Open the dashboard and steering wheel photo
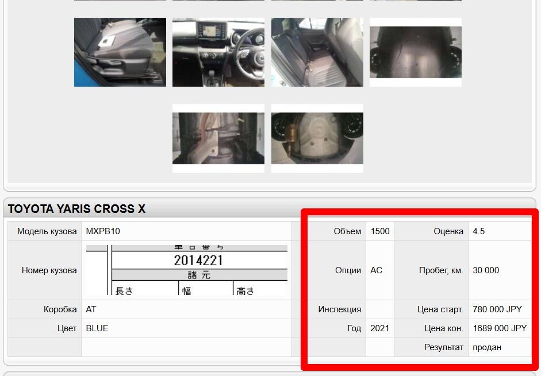 218,52
